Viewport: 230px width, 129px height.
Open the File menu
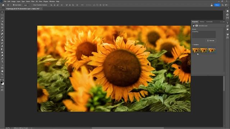pos(5,1)
